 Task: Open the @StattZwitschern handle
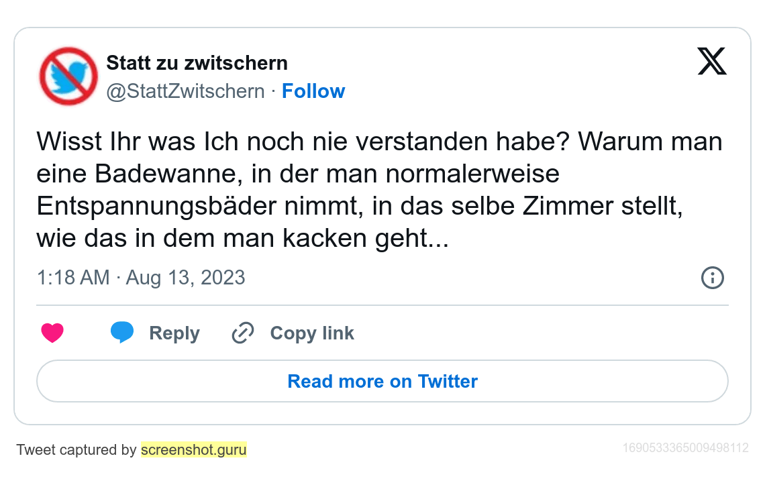point(186,91)
